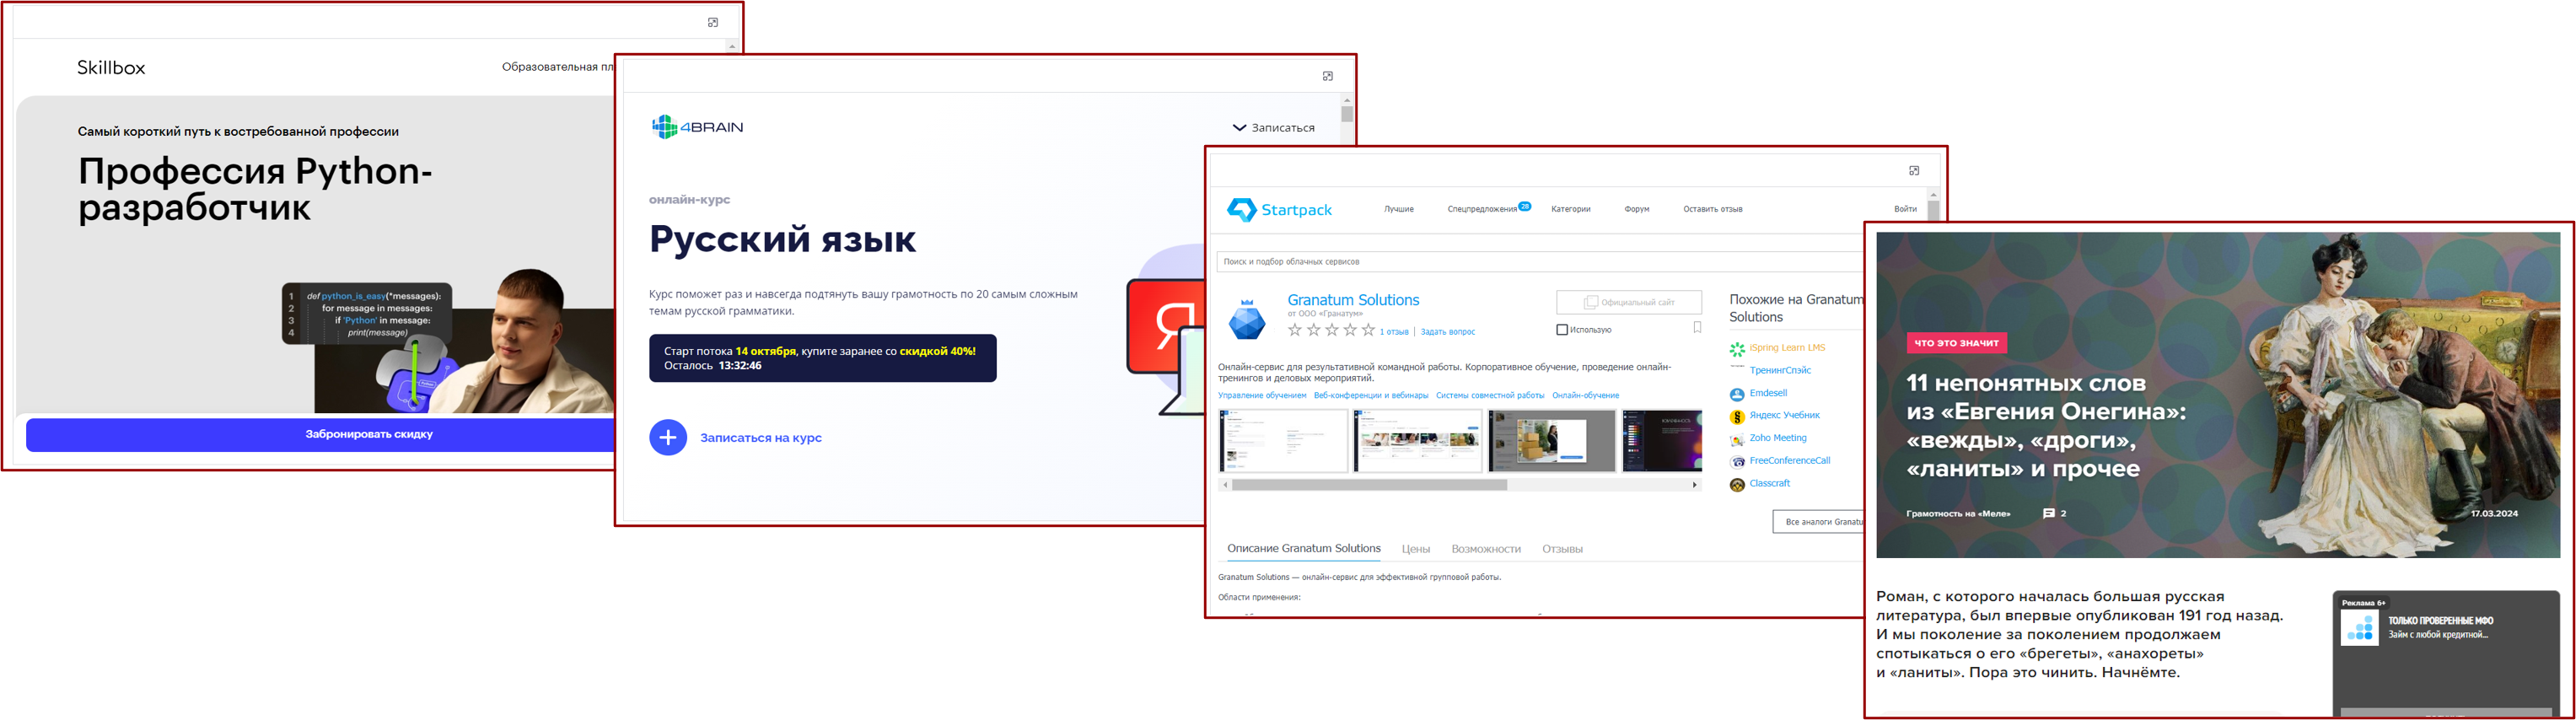
Task: Click the bookmark icon beside Использую
Action: pos(1697,328)
